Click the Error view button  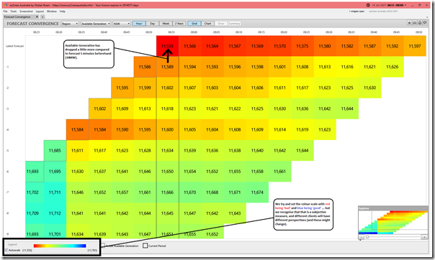[221, 24]
